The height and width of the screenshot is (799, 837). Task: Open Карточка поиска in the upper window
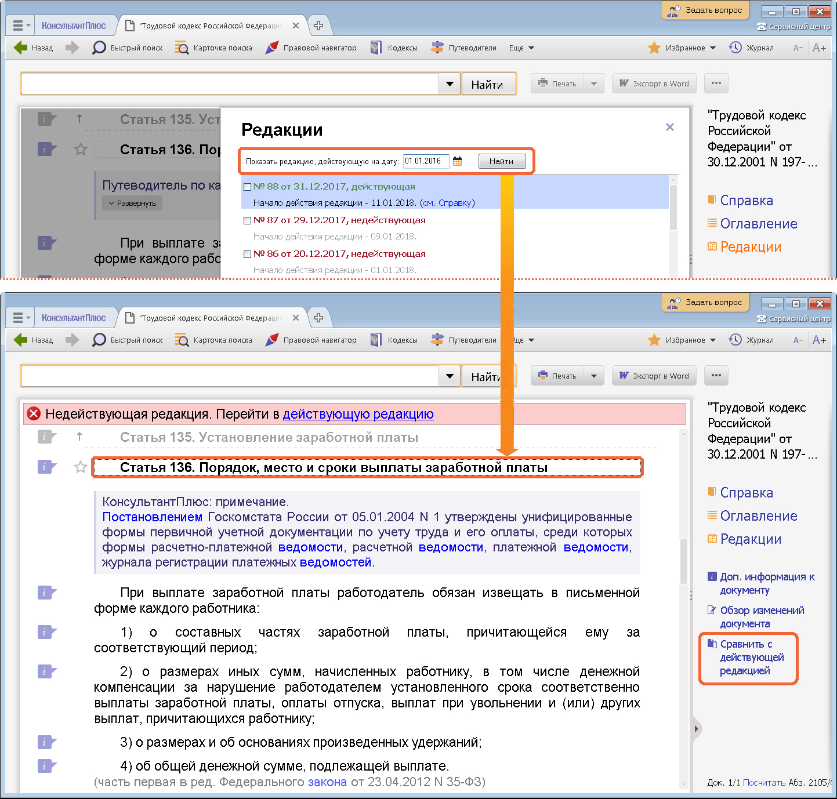(x=213, y=48)
